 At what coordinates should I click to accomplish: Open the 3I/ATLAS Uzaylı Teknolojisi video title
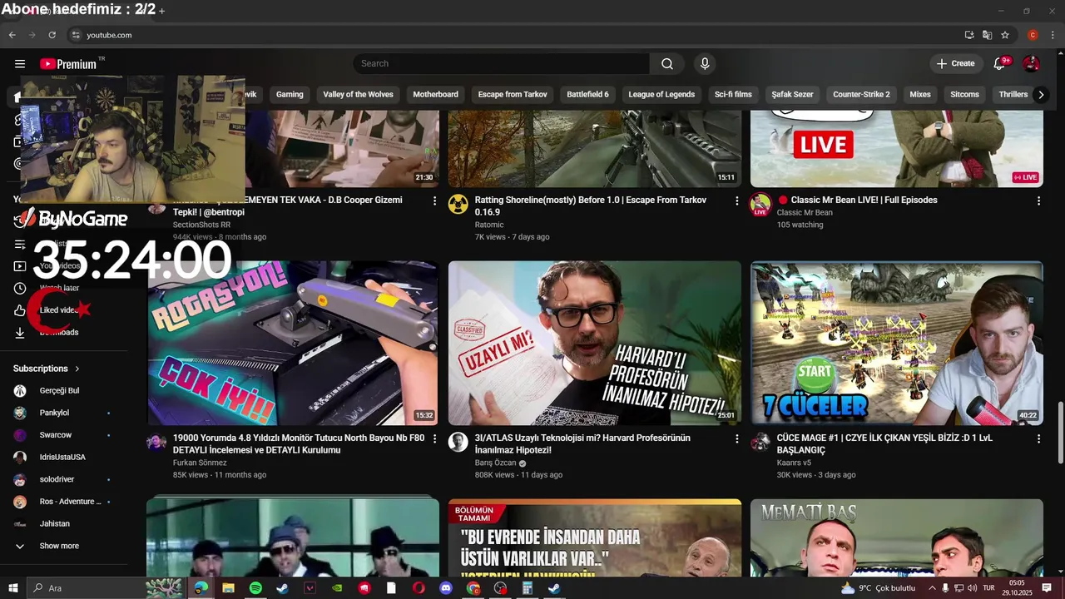[582, 444]
